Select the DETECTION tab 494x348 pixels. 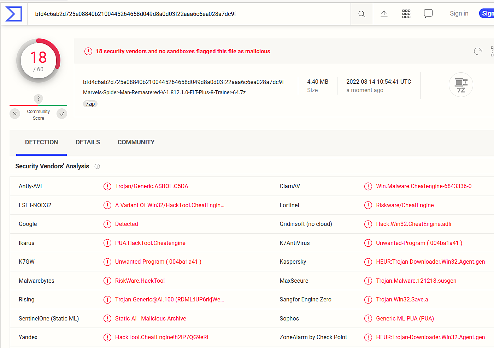pos(41,142)
